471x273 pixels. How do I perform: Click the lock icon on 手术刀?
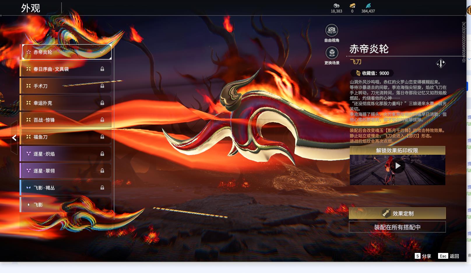coord(102,86)
